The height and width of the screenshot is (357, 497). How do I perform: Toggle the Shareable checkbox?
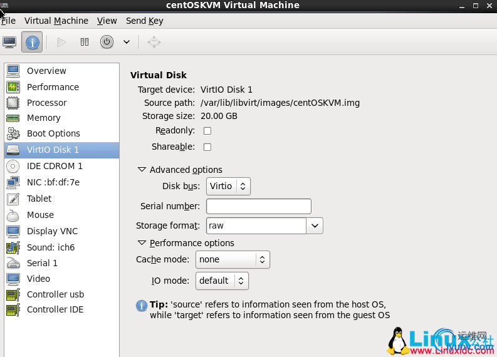pyautogui.click(x=207, y=147)
